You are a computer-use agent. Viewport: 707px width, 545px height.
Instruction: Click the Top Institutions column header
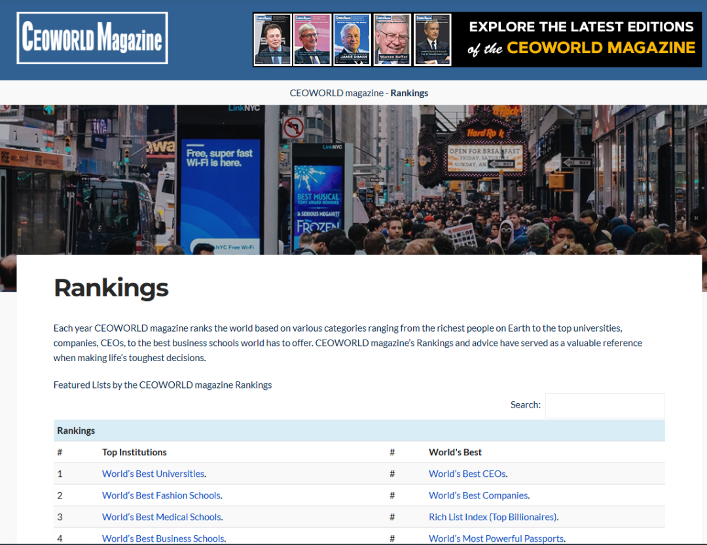pos(134,452)
